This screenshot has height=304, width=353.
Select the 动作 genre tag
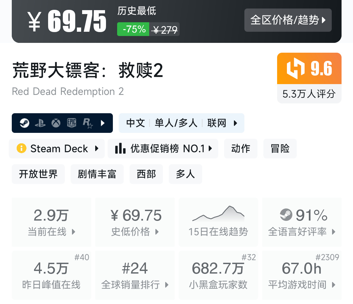(241, 149)
